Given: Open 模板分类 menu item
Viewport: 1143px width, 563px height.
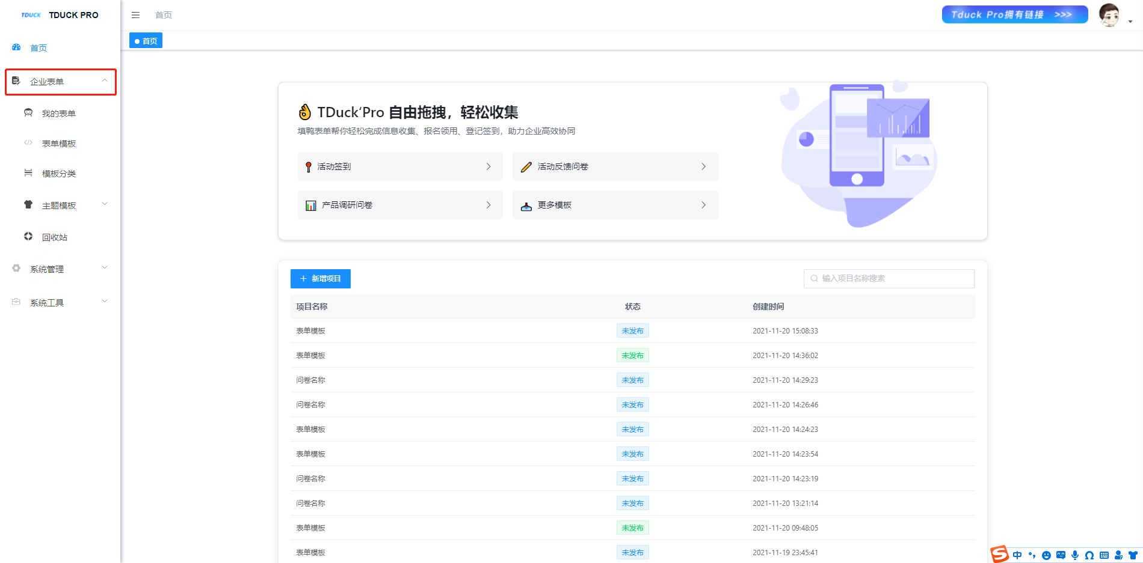Looking at the screenshot, I should (59, 174).
